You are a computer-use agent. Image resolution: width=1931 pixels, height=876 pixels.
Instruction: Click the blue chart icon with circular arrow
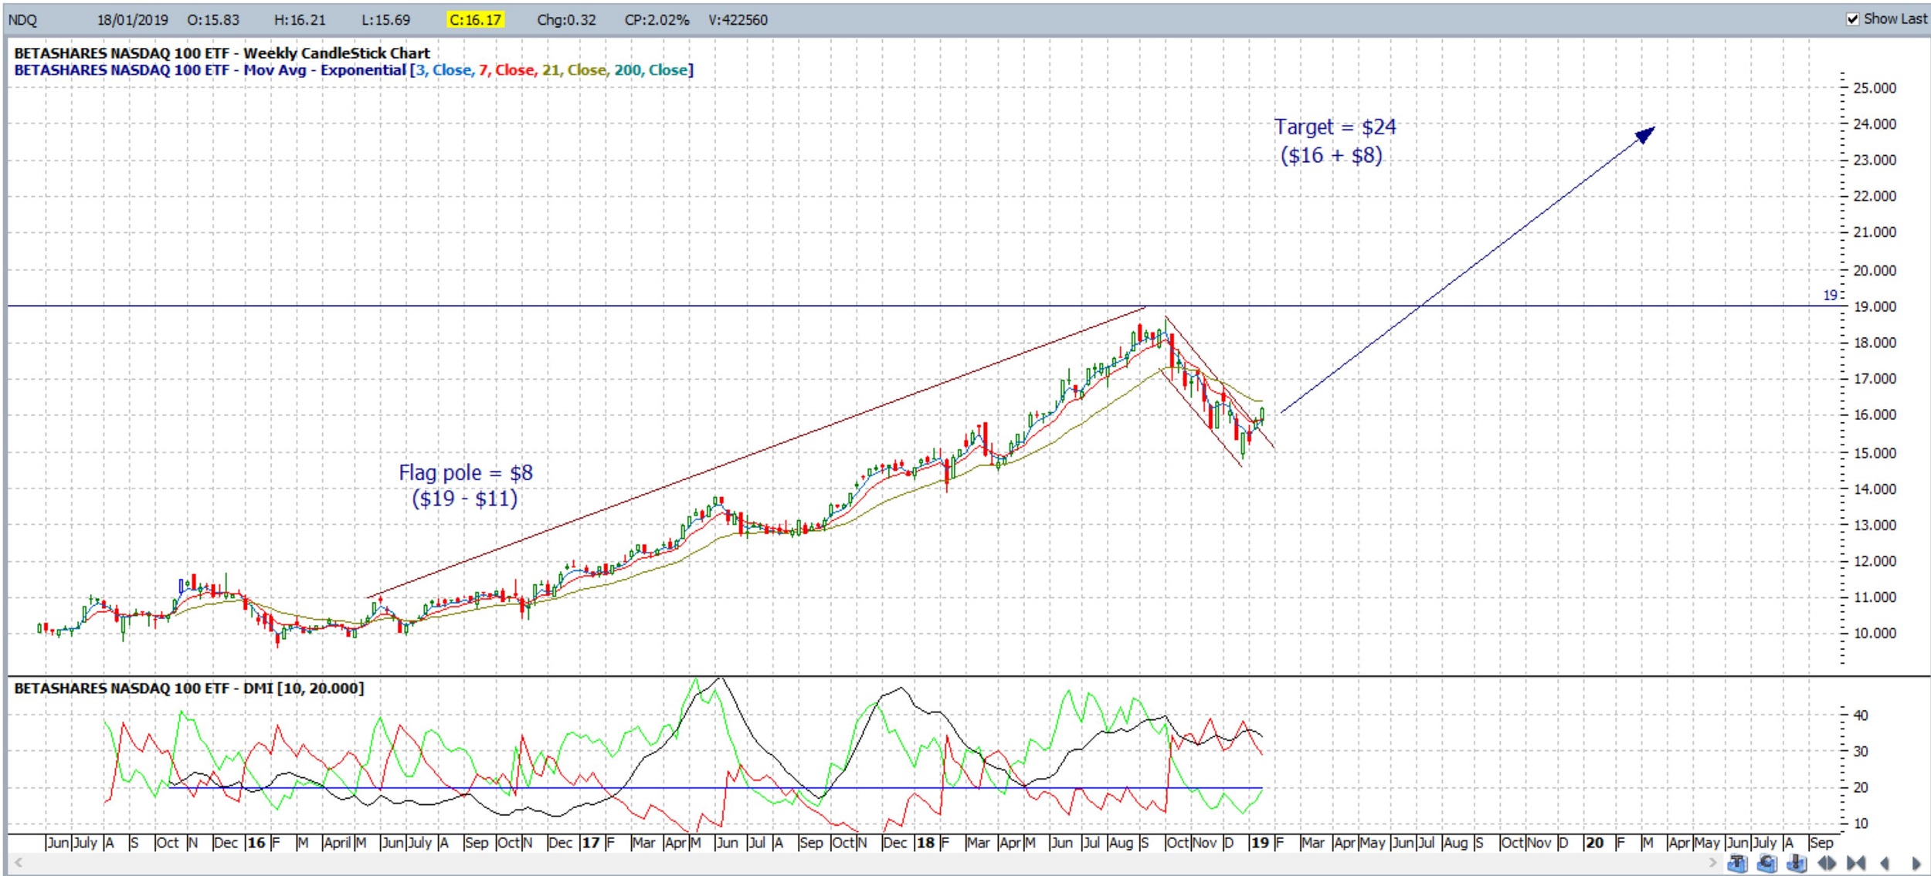[1767, 864]
